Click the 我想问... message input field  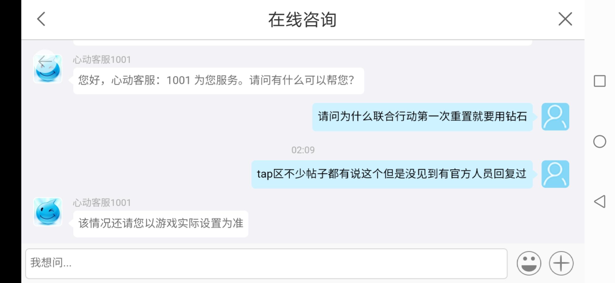(266, 263)
